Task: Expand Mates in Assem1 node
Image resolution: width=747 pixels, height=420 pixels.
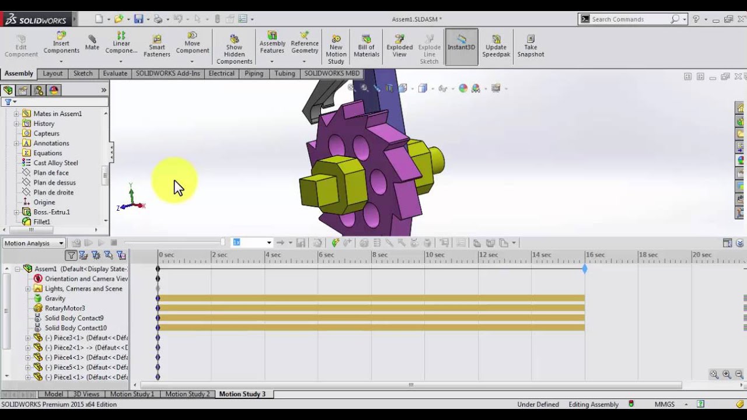Action: (x=16, y=114)
